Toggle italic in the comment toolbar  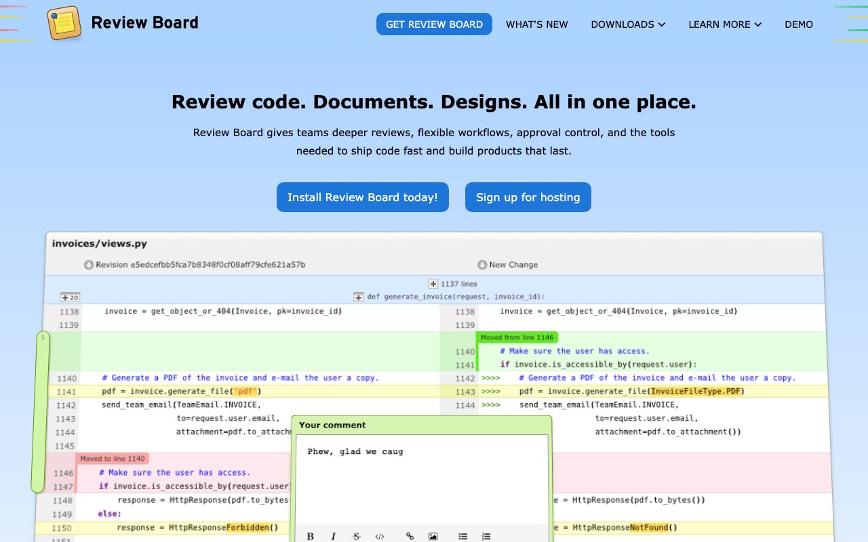334,536
